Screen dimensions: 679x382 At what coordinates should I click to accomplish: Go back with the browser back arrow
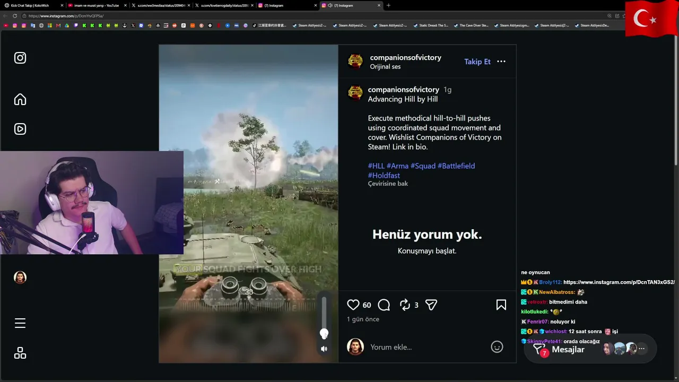[5, 16]
